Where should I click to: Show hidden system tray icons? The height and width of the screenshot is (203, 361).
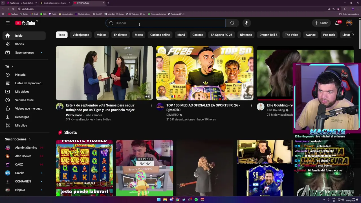323,200
